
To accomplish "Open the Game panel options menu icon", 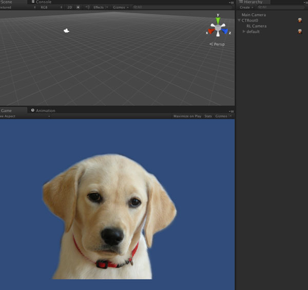I will (x=232, y=112).
